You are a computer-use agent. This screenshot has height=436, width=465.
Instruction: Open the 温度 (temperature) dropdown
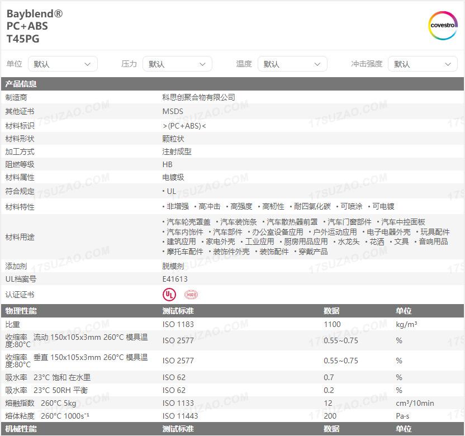[x=292, y=64]
